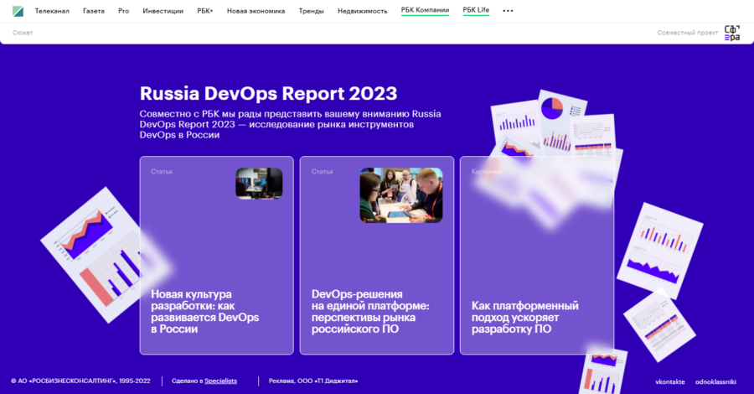Click the Реклама, ООО «Т1 Диджитал» text
This screenshot has height=394, width=754.
tap(313, 381)
